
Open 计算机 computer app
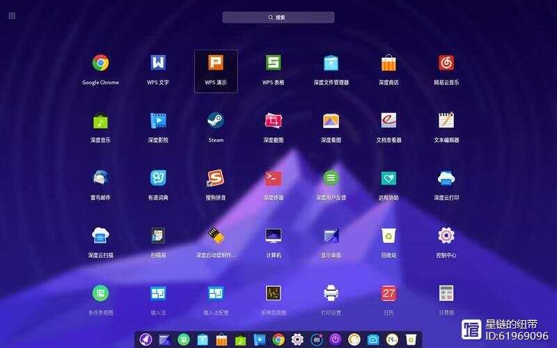click(x=273, y=236)
